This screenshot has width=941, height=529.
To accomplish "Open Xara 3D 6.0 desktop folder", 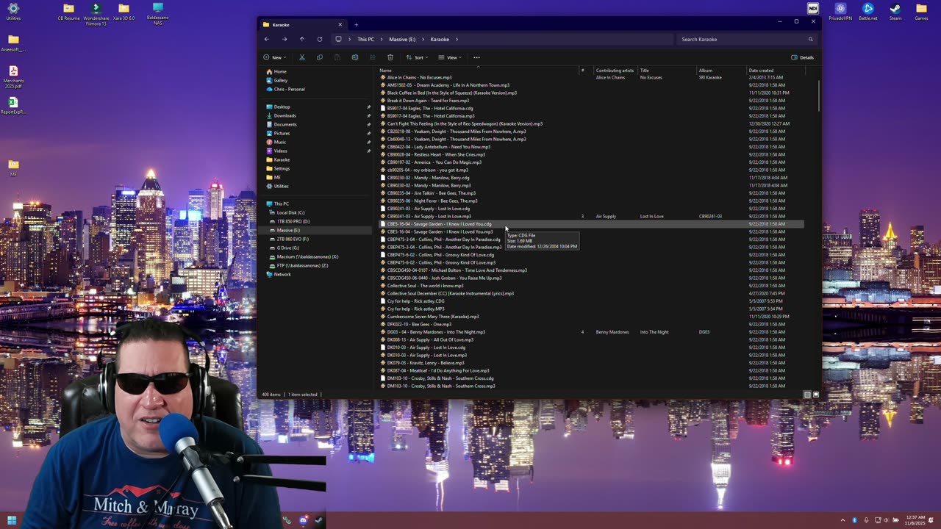I will click(124, 12).
